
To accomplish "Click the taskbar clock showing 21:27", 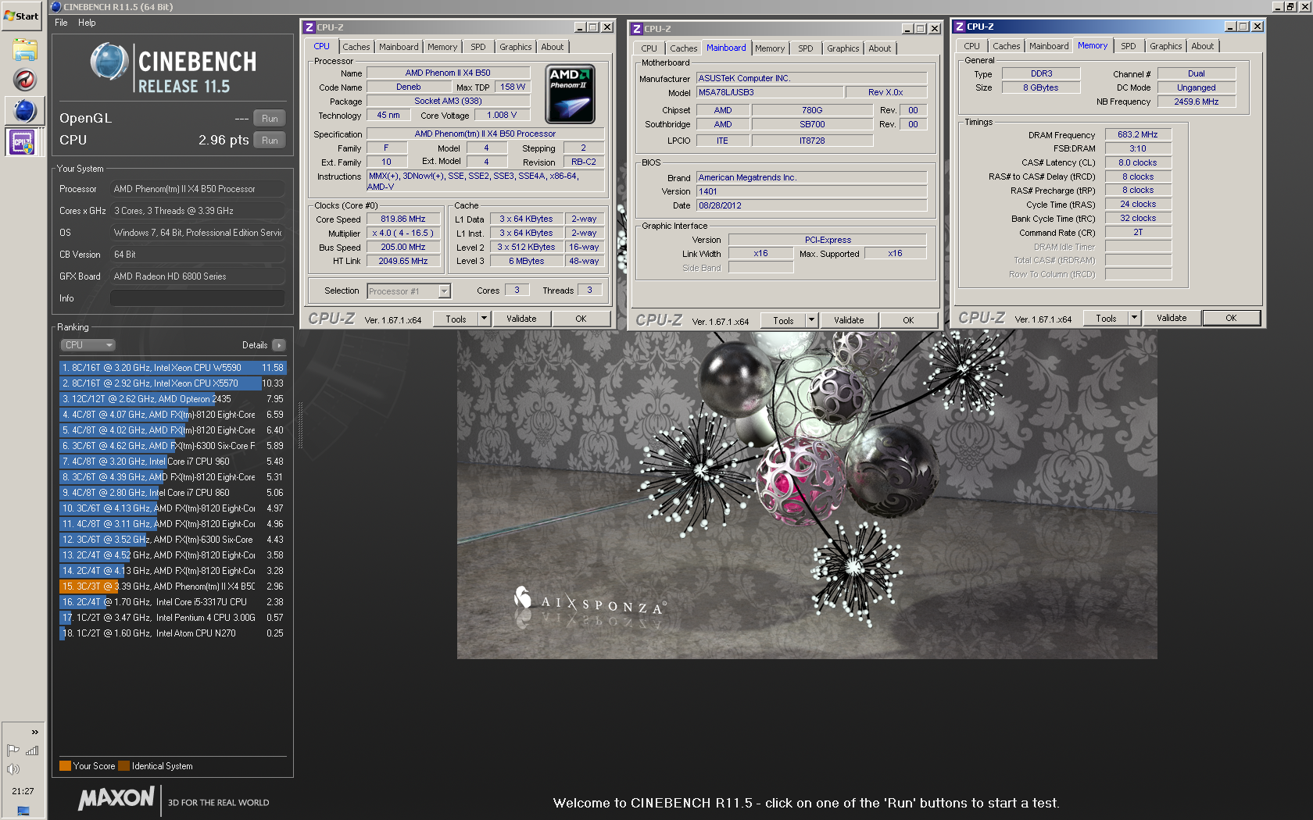I will pos(23,791).
